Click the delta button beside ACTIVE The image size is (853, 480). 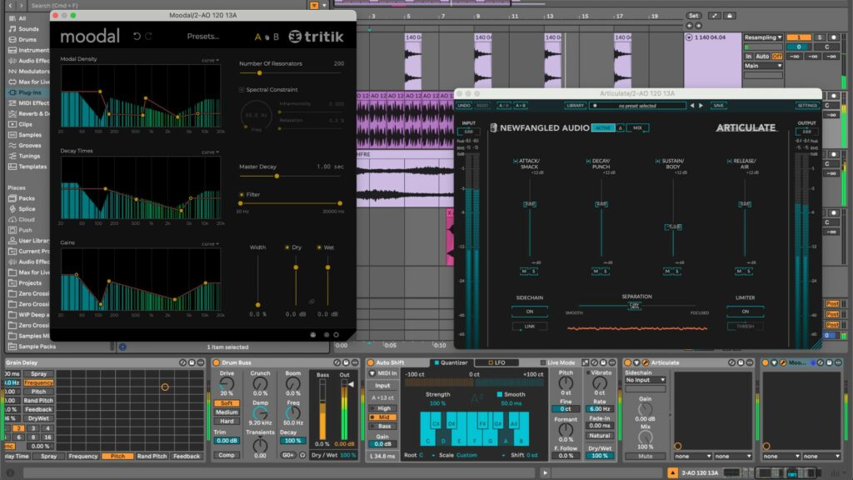click(x=620, y=127)
